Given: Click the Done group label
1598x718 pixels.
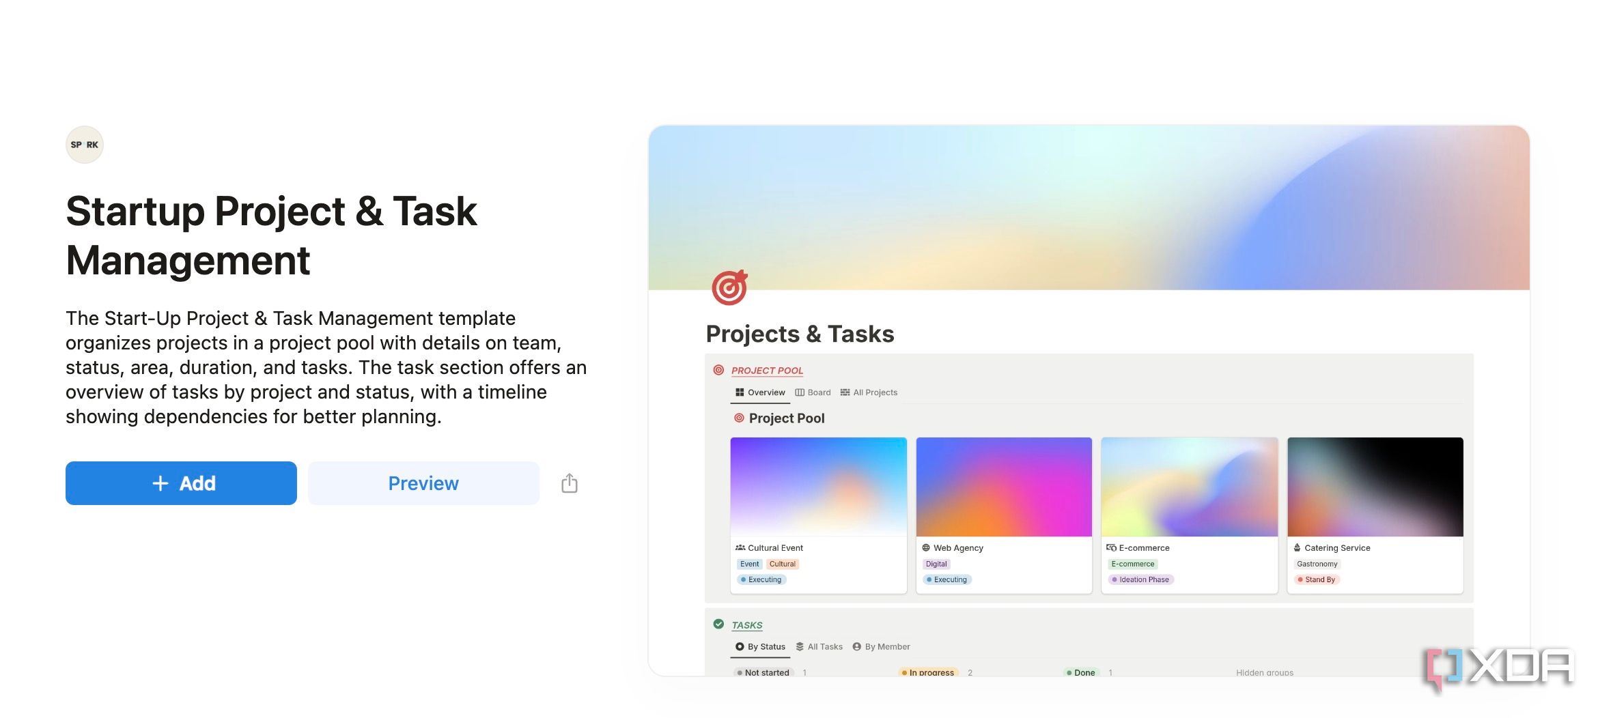Looking at the screenshot, I should pos(1081,672).
